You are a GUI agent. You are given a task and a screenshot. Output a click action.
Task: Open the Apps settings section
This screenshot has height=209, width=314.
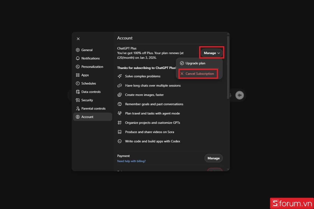coord(93,75)
